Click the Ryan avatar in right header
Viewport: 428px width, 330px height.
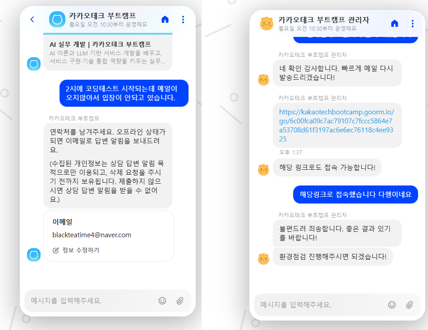267,23
